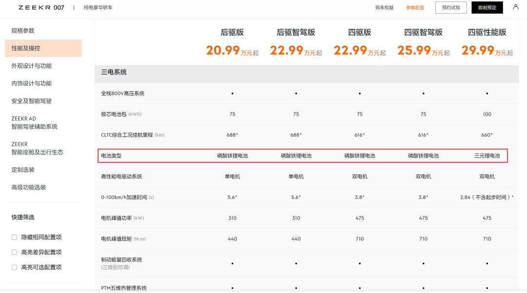Check 隐藏相同配置项 checkbox

(x=14, y=237)
